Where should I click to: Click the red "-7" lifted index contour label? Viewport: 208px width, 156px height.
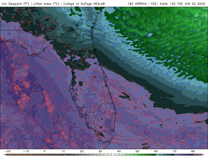[34, 83]
